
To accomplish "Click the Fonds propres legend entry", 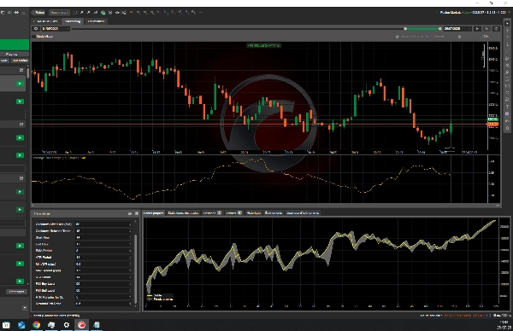I will (x=160, y=299).
